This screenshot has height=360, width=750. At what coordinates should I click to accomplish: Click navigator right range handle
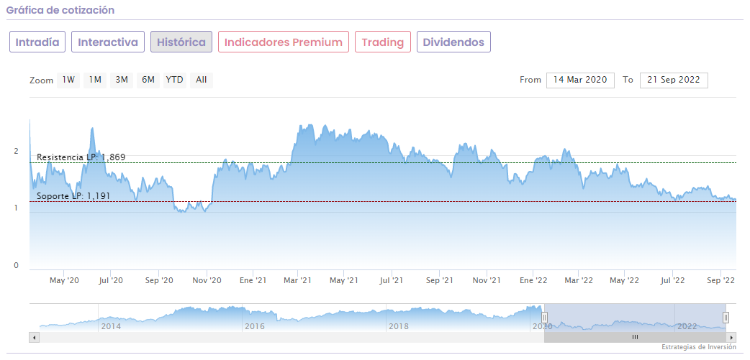tap(726, 317)
